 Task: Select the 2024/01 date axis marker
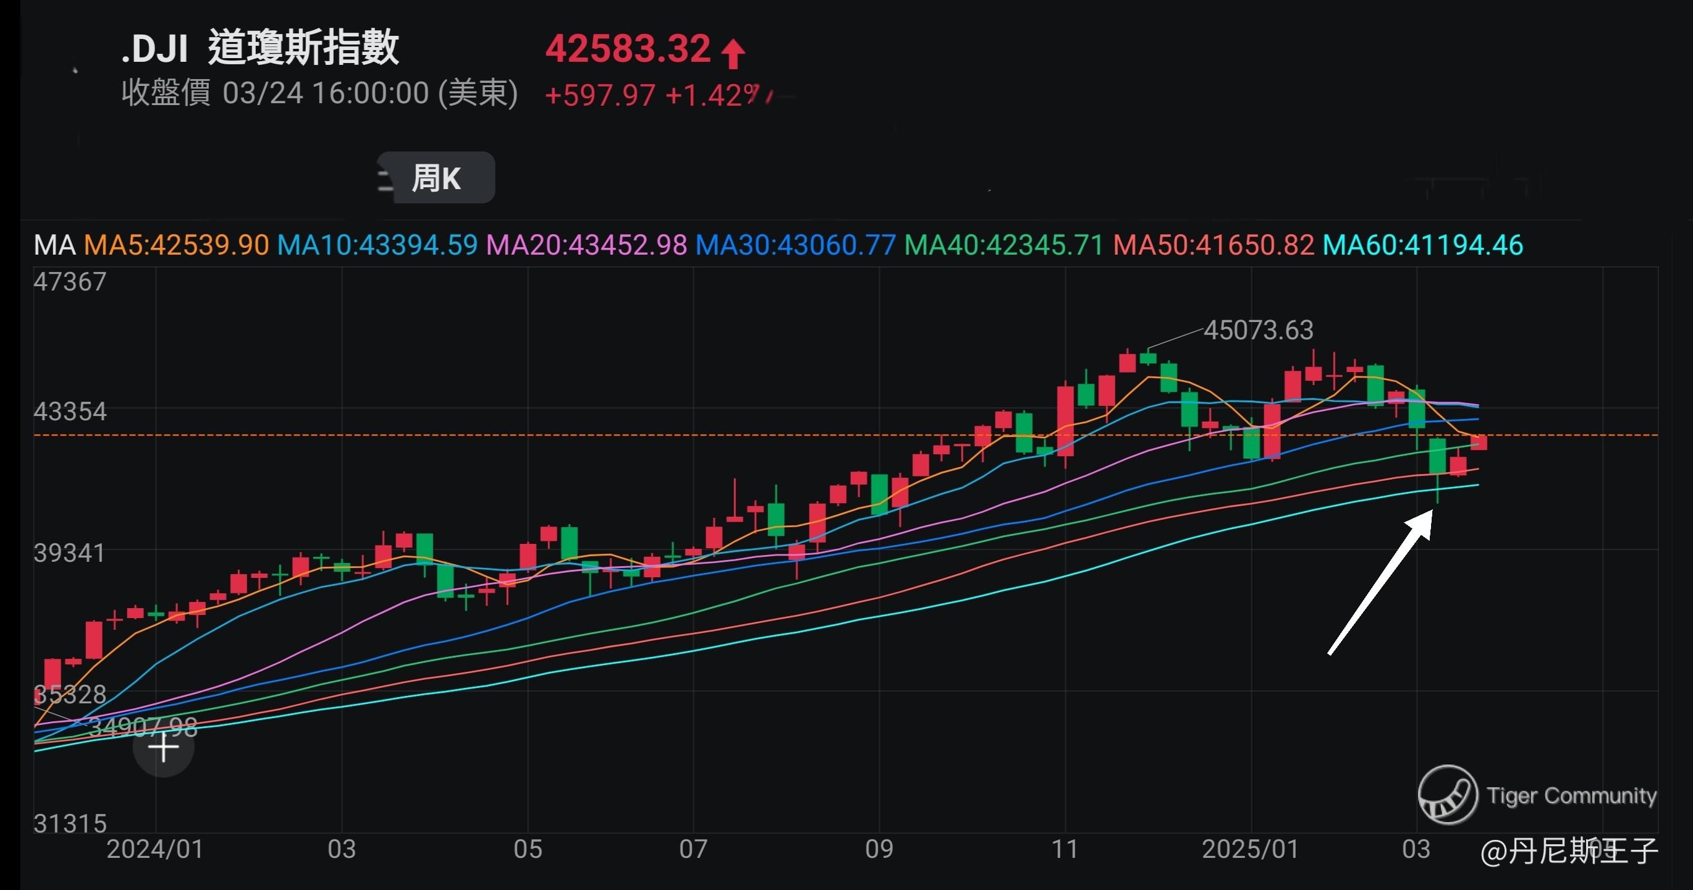click(x=155, y=849)
